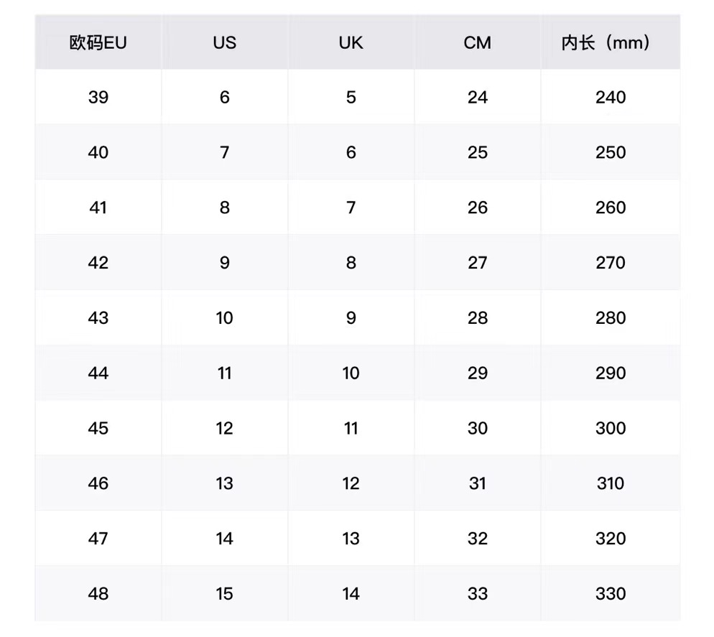
Task: Click the 330 inner length cell
Action: 610,594
